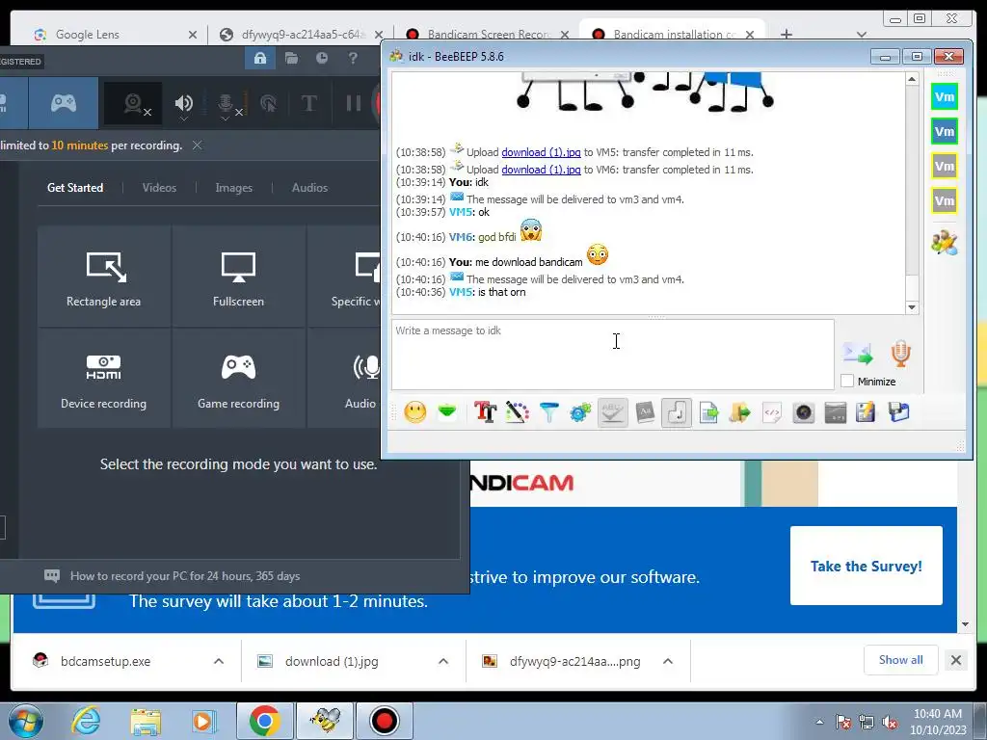The width and height of the screenshot is (987, 740).
Task: Open the 'download (1).jpg' link sent to VM6
Action: (x=541, y=170)
